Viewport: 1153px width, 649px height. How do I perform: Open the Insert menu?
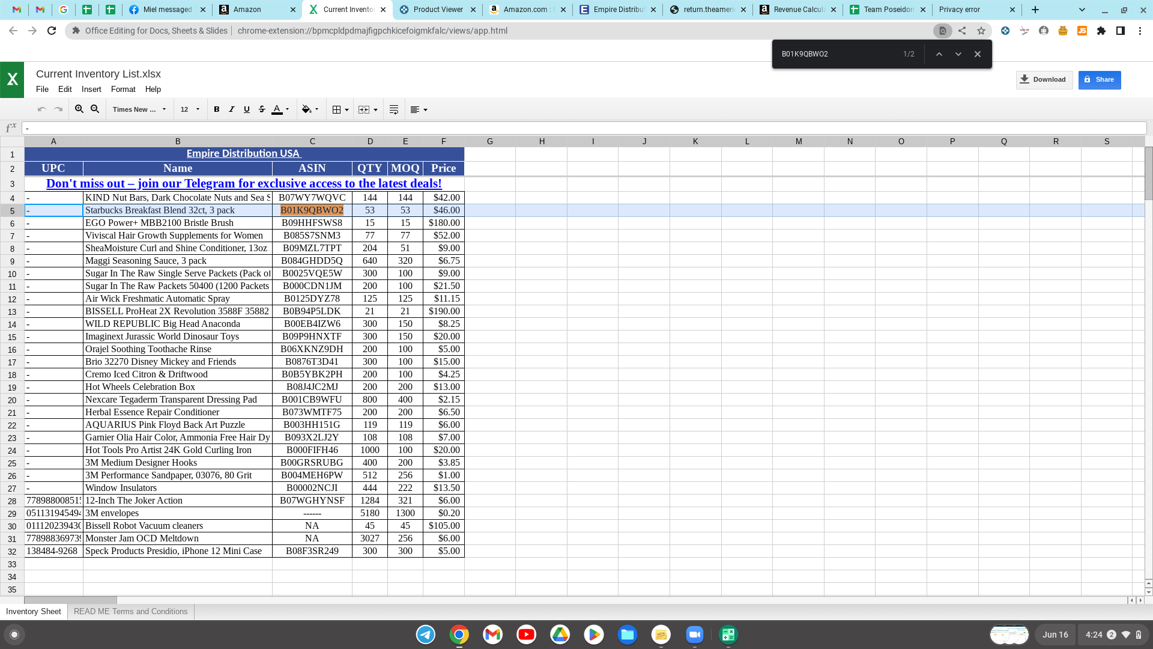(x=91, y=89)
